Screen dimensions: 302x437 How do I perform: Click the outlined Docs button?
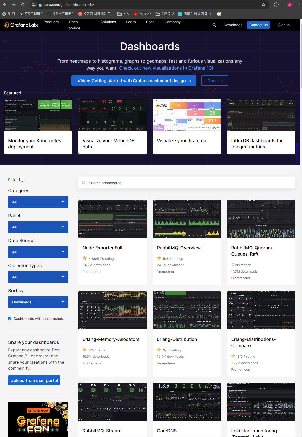(215, 81)
